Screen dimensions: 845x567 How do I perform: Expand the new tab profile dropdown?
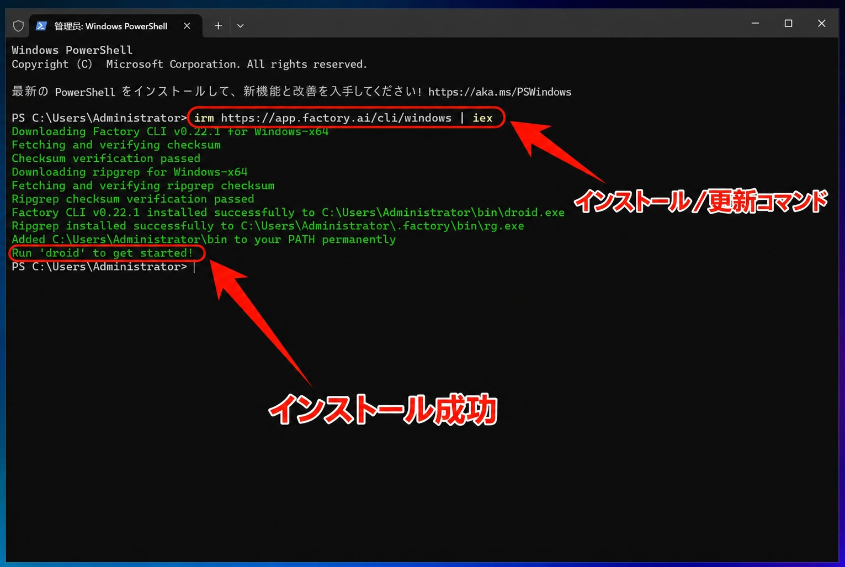[240, 26]
